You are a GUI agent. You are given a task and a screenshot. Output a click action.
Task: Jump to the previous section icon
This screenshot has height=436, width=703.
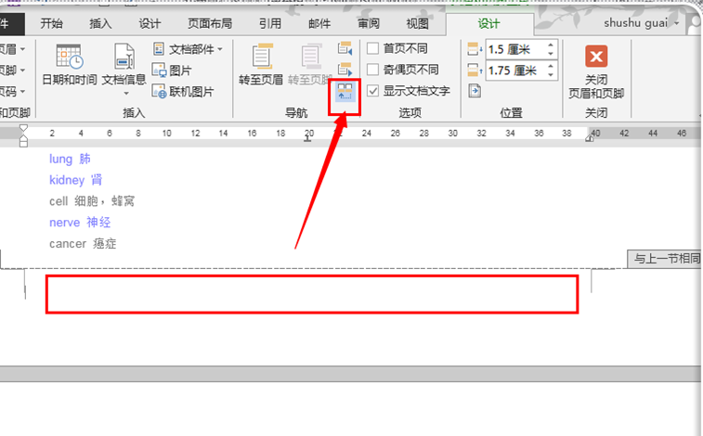345,48
